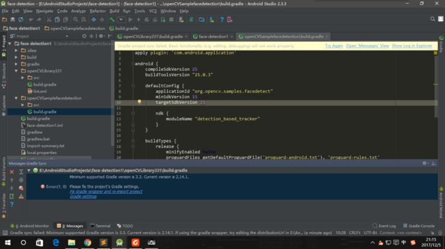
Task: Collapse the face-detection1 root node
Action: point(10,44)
